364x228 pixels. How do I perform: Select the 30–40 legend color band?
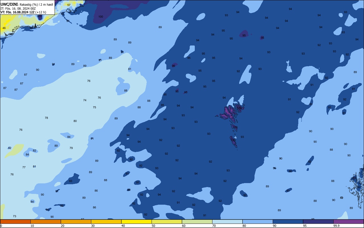pyautogui.click(x=106, y=221)
